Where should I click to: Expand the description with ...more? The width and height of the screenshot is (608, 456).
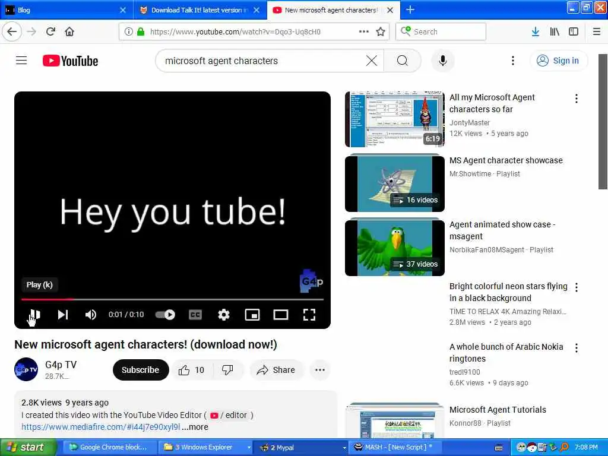[195, 427]
